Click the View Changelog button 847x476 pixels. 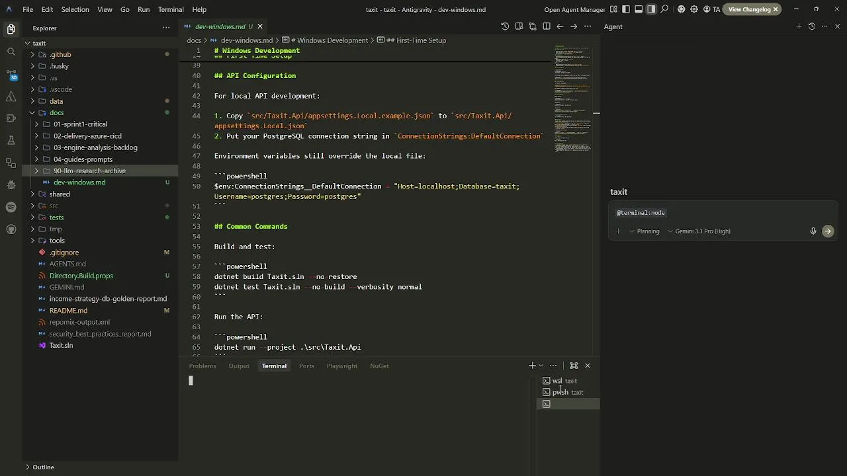tap(749, 9)
